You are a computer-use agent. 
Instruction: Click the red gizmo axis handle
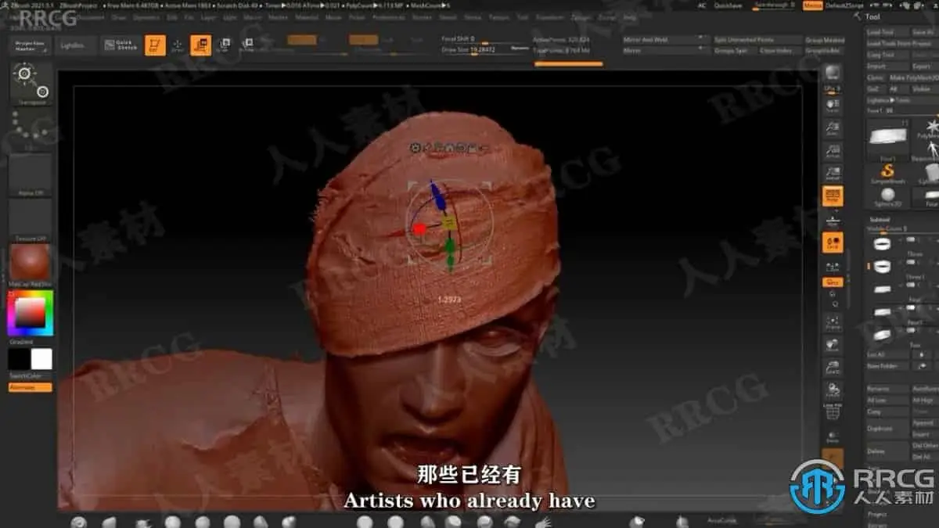click(x=419, y=229)
